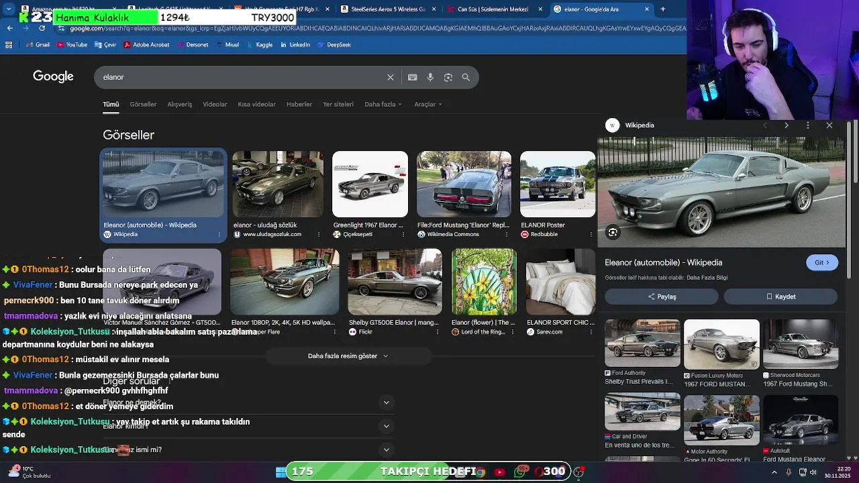The height and width of the screenshot is (483, 859).
Task: Open the on-screen keyboard input tool
Action: coord(413,77)
